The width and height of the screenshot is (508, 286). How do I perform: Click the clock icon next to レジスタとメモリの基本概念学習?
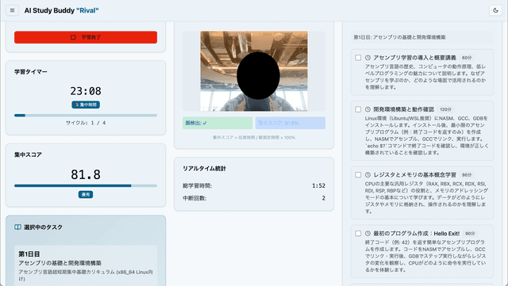[368, 175]
